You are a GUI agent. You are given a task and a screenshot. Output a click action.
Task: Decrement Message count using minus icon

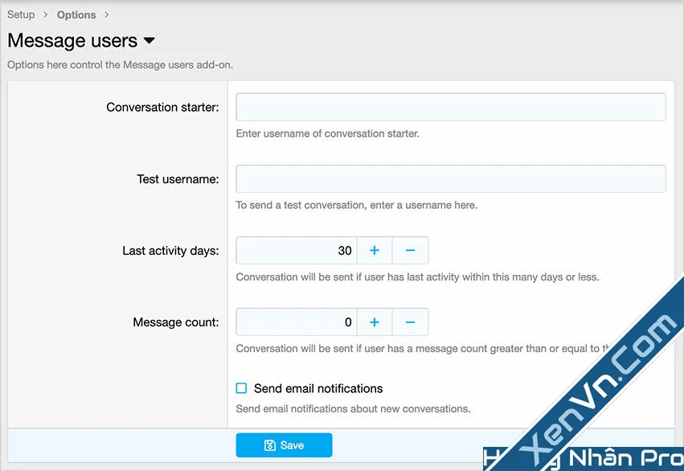[x=410, y=322]
